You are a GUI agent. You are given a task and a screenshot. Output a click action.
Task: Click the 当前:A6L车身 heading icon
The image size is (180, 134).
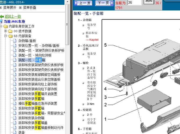(1, 21)
